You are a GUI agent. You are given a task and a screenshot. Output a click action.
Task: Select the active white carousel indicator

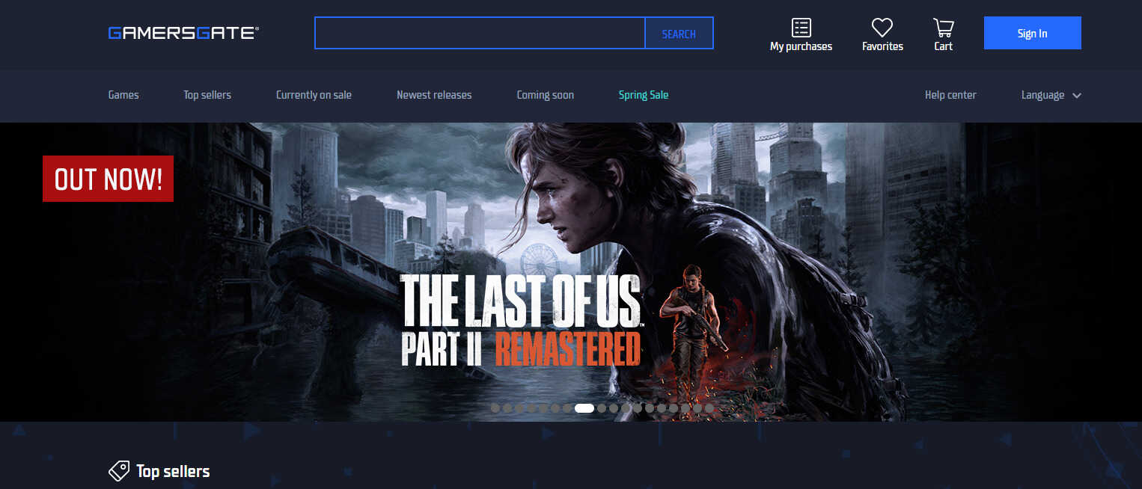click(584, 408)
